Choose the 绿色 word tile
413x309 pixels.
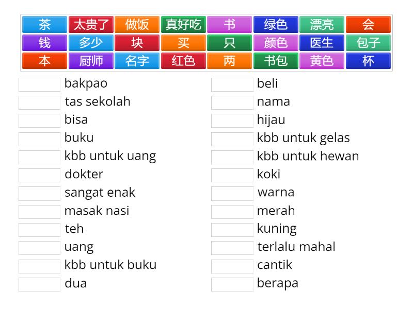coord(276,25)
